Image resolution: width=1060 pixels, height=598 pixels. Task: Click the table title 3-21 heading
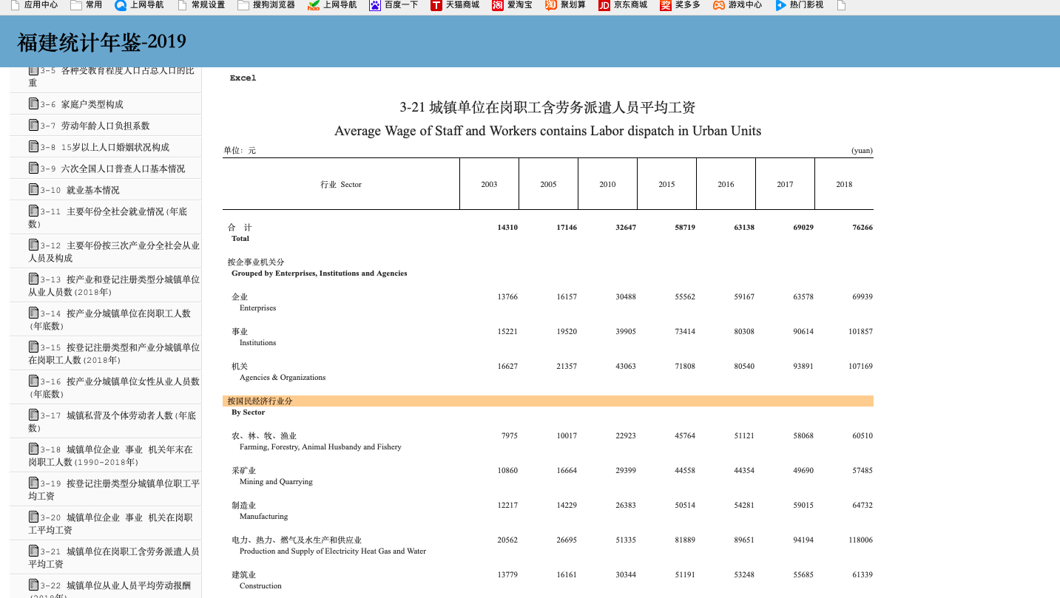click(x=547, y=108)
